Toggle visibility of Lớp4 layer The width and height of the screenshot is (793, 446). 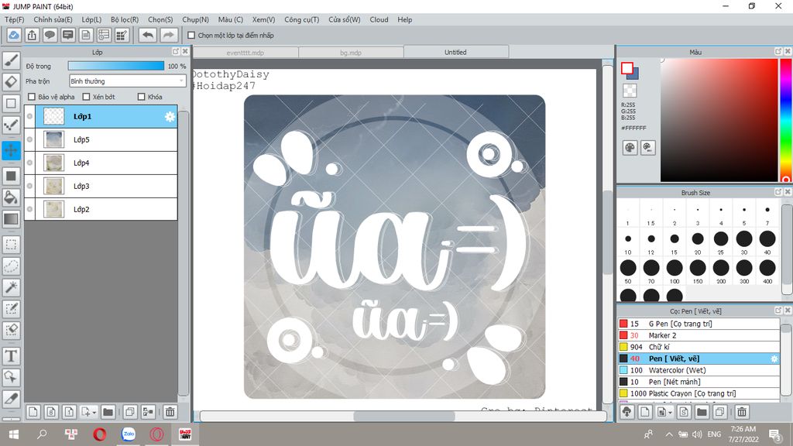pos(30,163)
